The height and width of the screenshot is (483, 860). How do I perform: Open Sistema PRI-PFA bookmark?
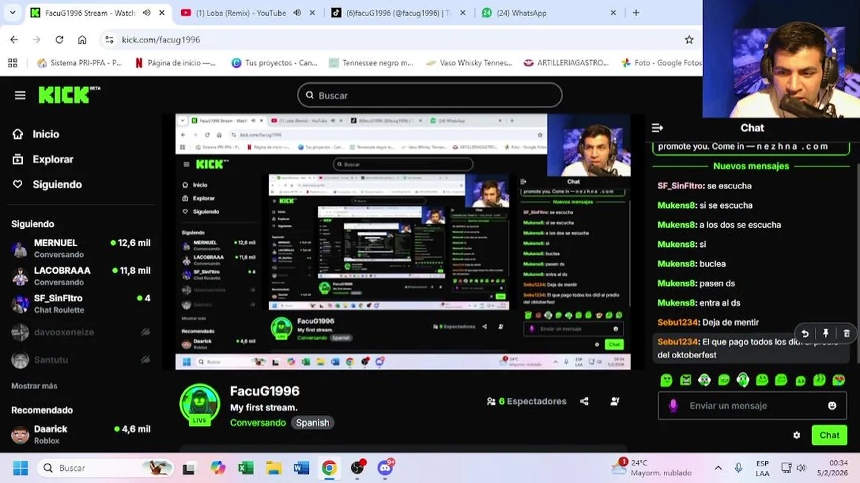tap(79, 62)
